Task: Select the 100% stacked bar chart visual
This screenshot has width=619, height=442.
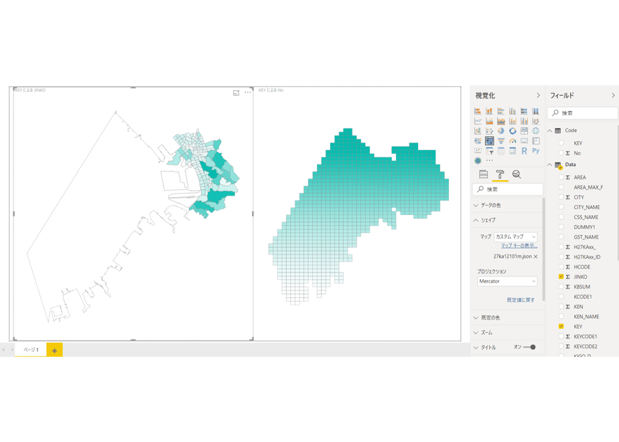Action: pyautogui.click(x=525, y=111)
